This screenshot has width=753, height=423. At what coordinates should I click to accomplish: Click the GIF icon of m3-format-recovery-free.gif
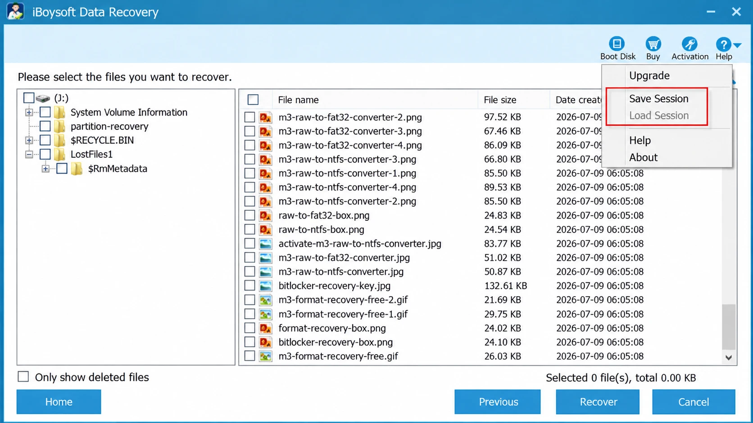(266, 356)
